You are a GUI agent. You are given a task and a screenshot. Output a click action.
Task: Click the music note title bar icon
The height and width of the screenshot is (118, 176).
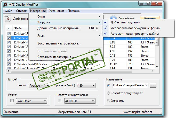(x=5, y=5)
